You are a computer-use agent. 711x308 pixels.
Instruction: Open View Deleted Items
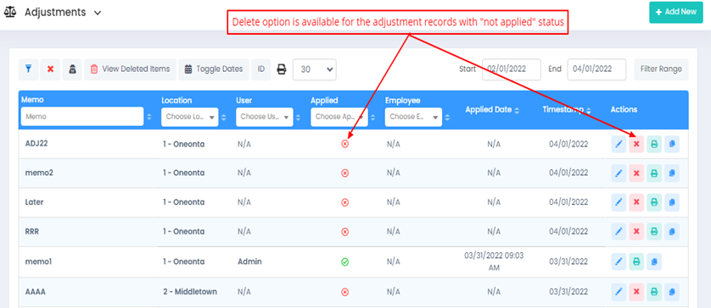point(130,69)
